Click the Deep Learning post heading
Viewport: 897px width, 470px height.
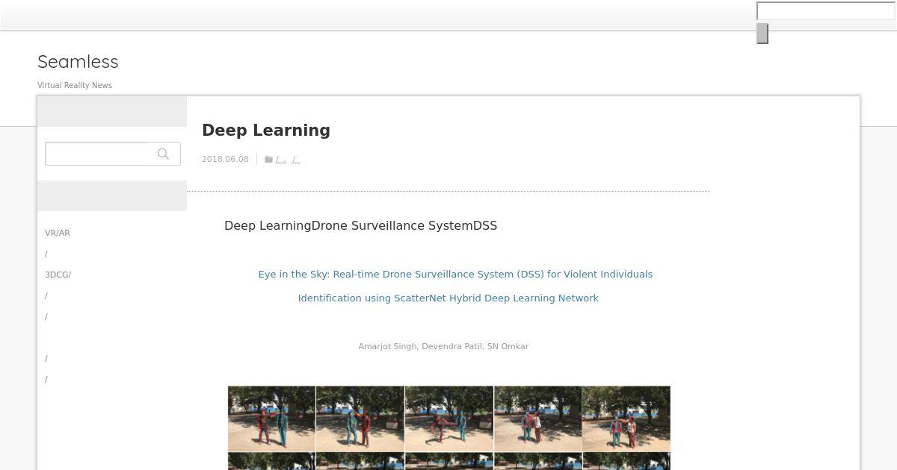coord(266,130)
